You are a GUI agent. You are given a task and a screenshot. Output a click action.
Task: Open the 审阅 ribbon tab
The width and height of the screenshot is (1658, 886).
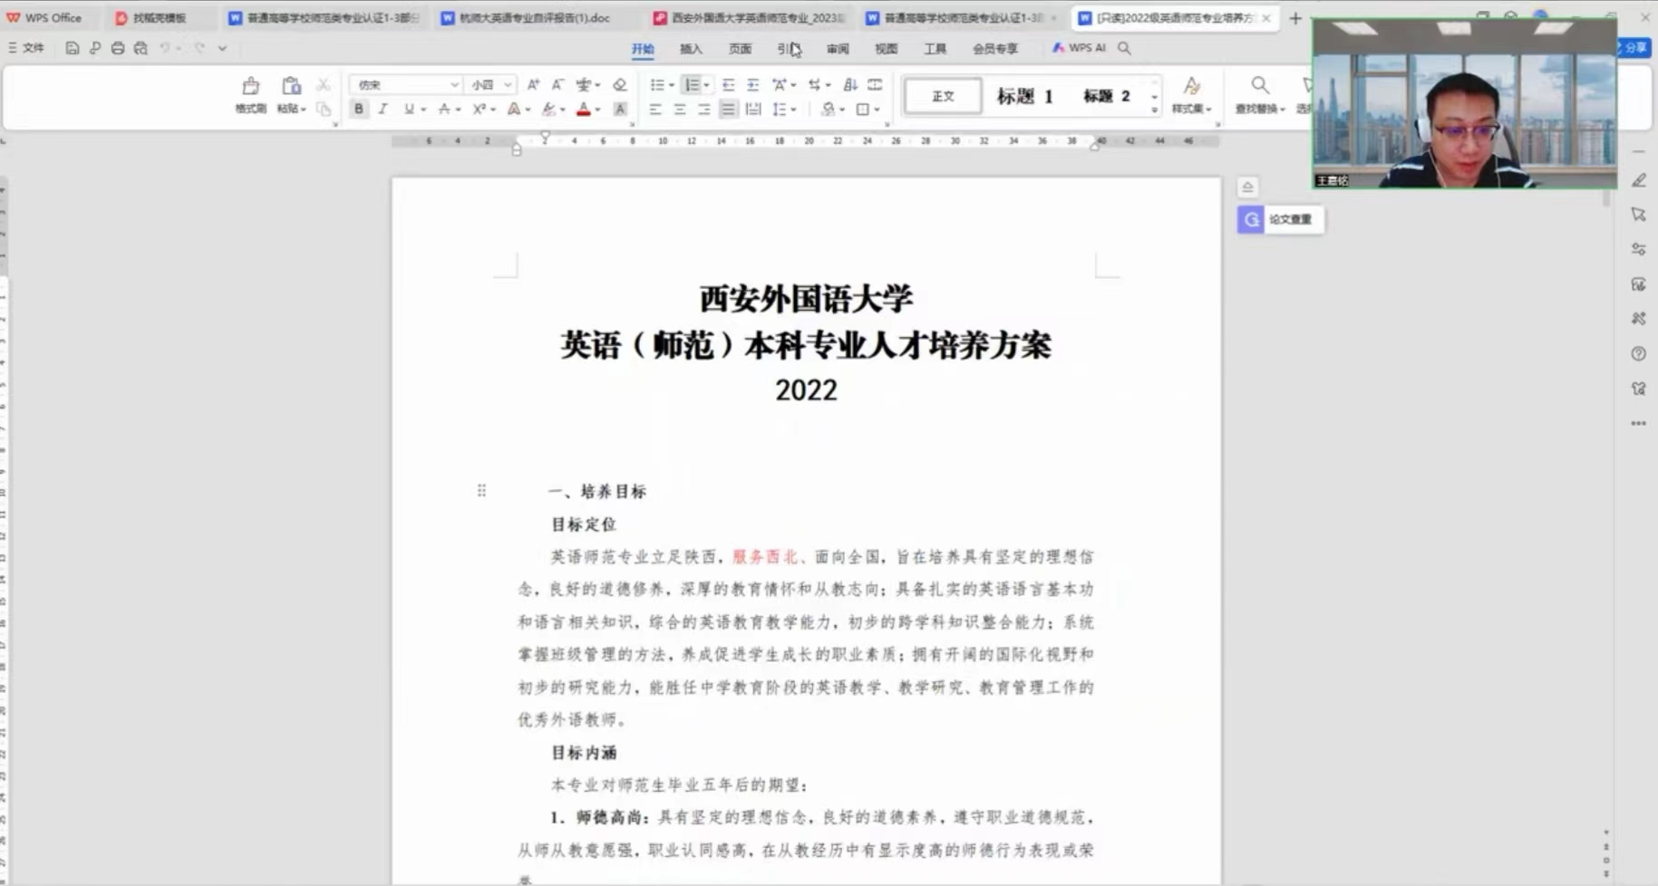pyautogui.click(x=838, y=49)
